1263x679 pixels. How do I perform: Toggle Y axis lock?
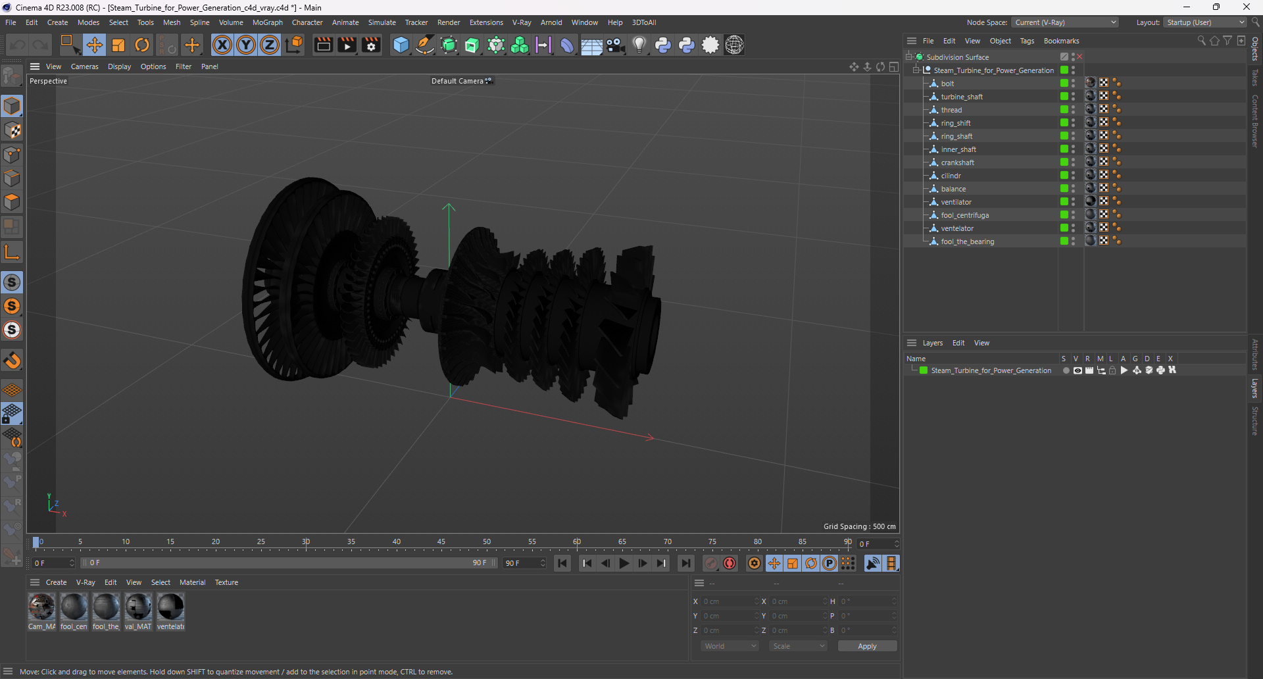point(246,45)
